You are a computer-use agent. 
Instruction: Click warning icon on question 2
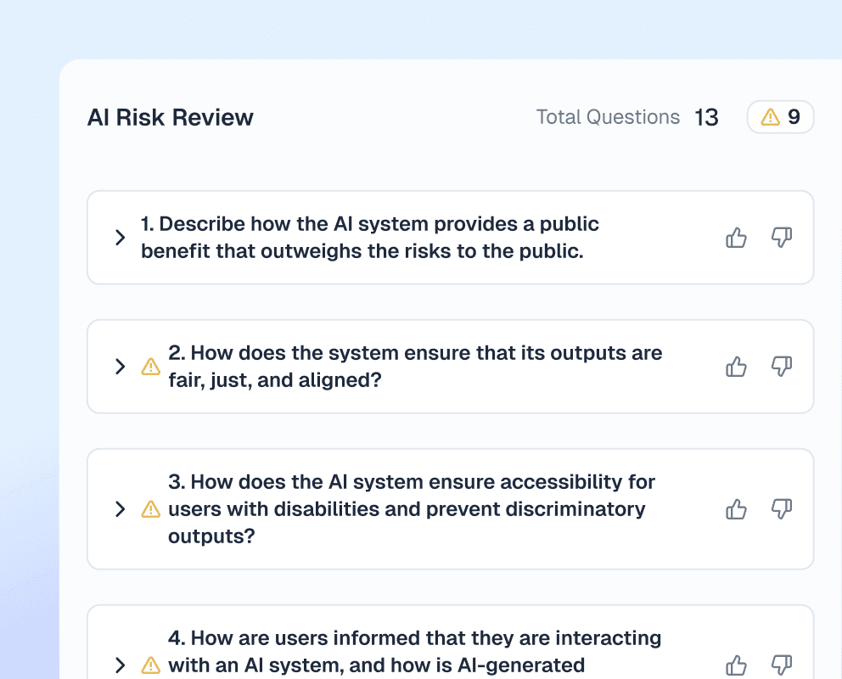150,367
